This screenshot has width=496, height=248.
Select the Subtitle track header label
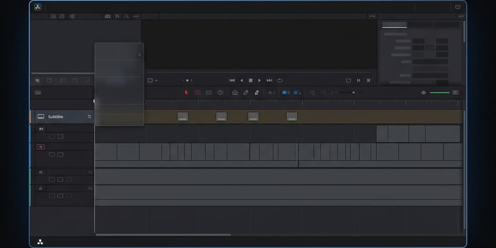(55, 117)
